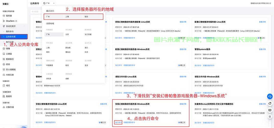Select 公共命令库 in the sidebar
The image size is (274, 128).
(14, 37)
